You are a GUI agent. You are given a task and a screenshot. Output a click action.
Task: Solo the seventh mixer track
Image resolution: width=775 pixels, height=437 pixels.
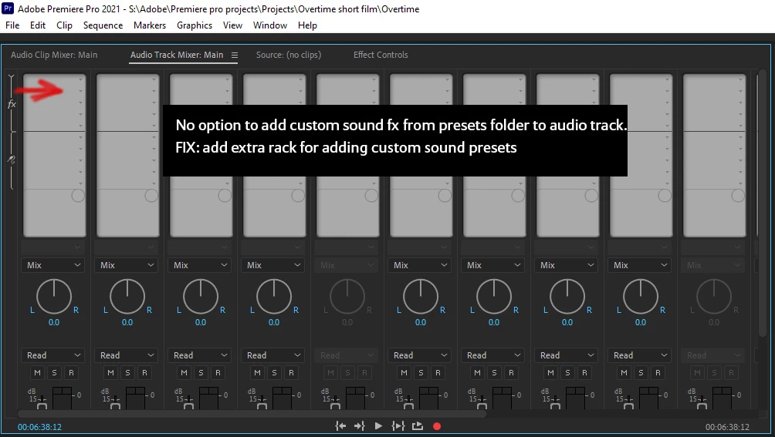tap(494, 373)
